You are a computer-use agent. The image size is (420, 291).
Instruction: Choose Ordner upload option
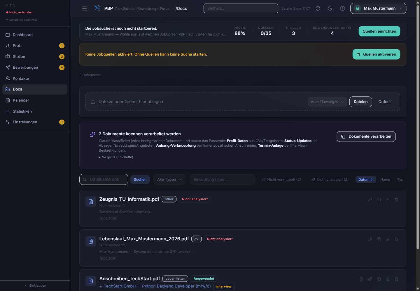tap(384, 102)
